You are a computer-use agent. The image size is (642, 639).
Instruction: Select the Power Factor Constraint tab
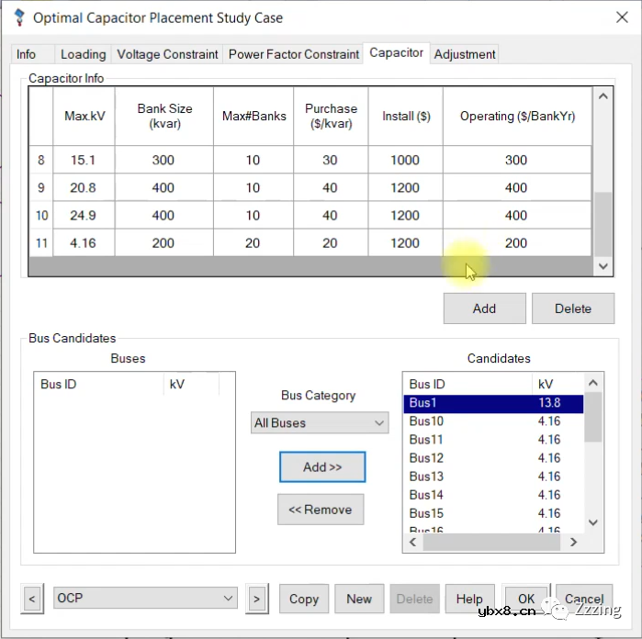pyautogui.click(x=293, y=54)
